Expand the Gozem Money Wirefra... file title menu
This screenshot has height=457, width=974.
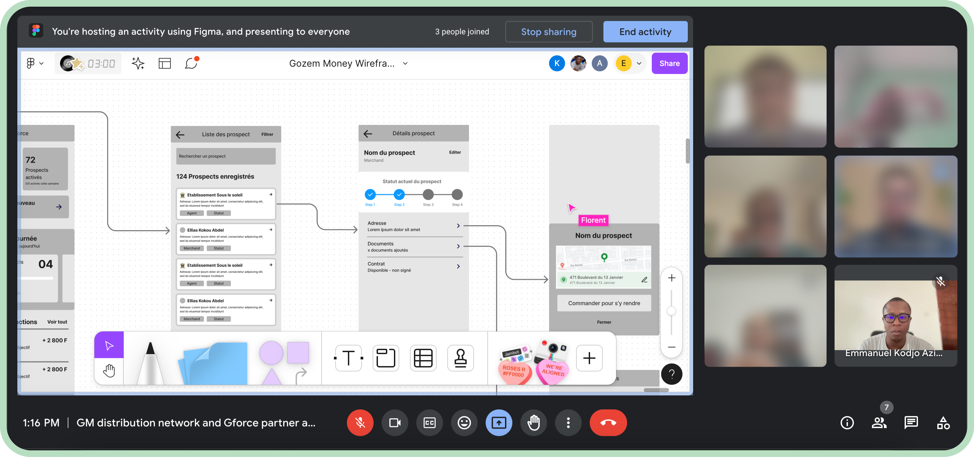405,63
